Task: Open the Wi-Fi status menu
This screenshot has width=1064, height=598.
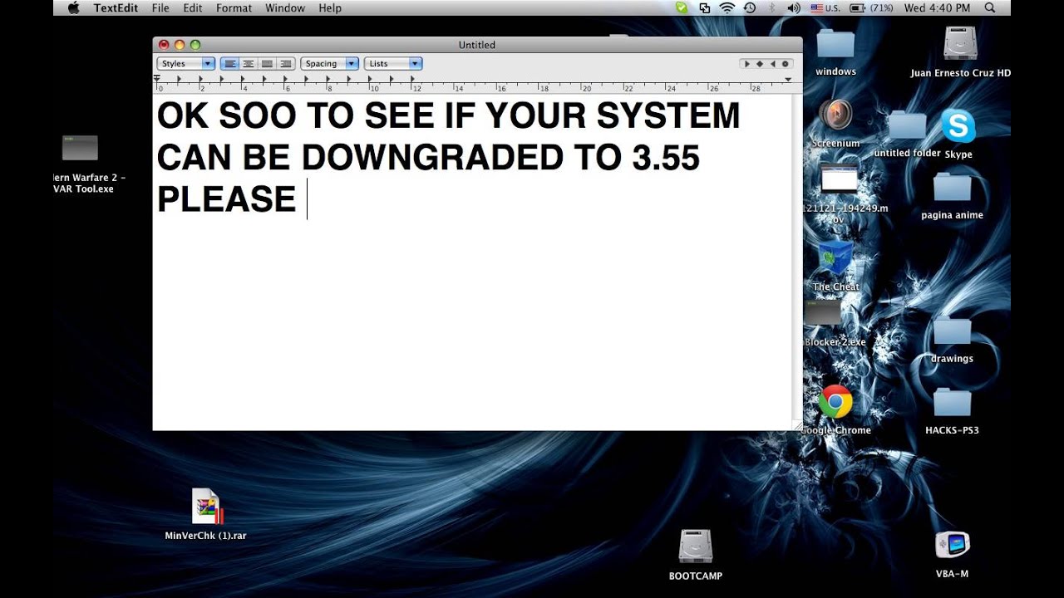Action: [727, 8]
